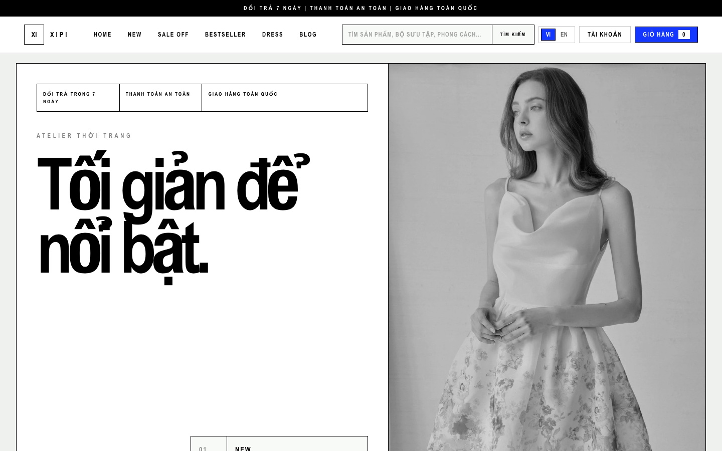Click the model hero image
This screenshot has width=722, height=451.
coord(547,257)
